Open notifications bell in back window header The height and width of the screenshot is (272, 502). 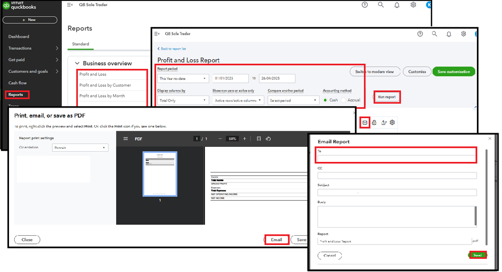click(396, 5)
